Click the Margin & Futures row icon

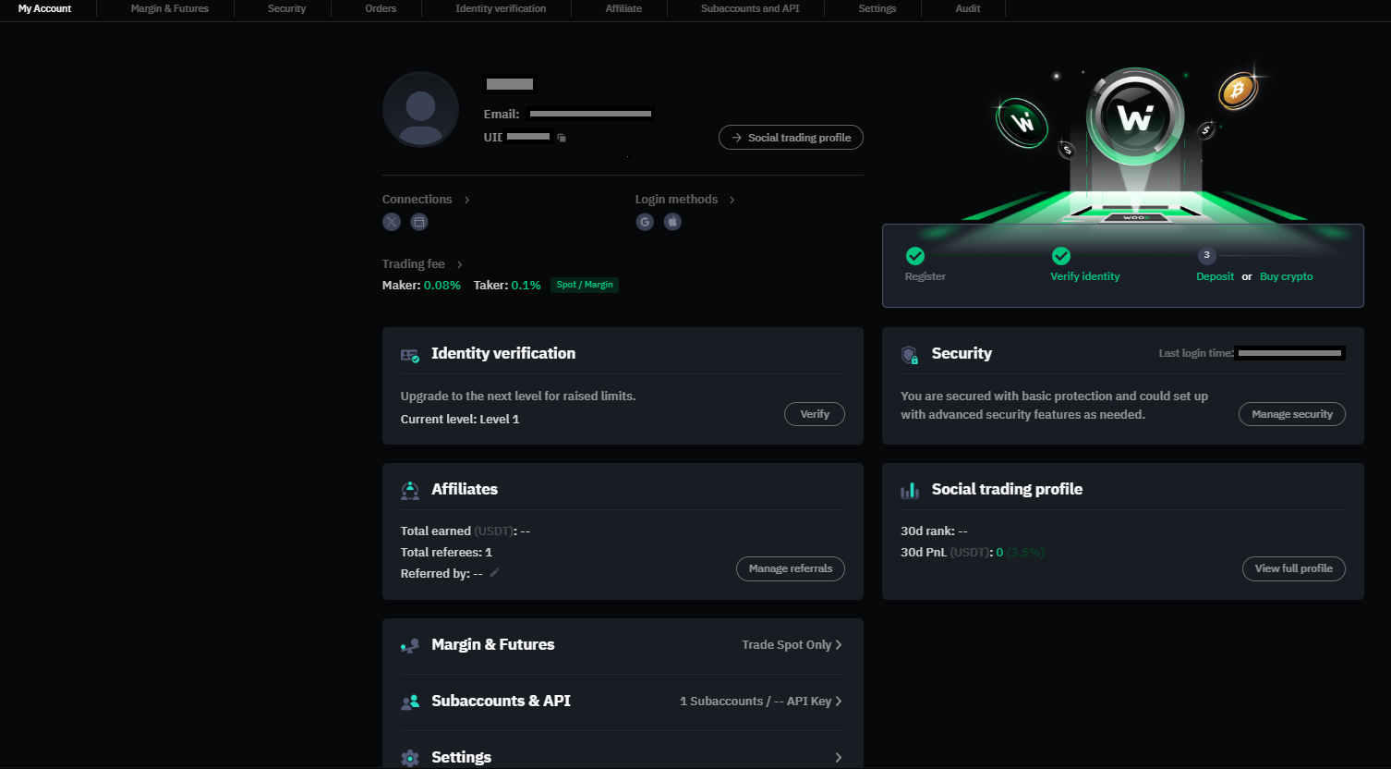(x=410, y=645)
